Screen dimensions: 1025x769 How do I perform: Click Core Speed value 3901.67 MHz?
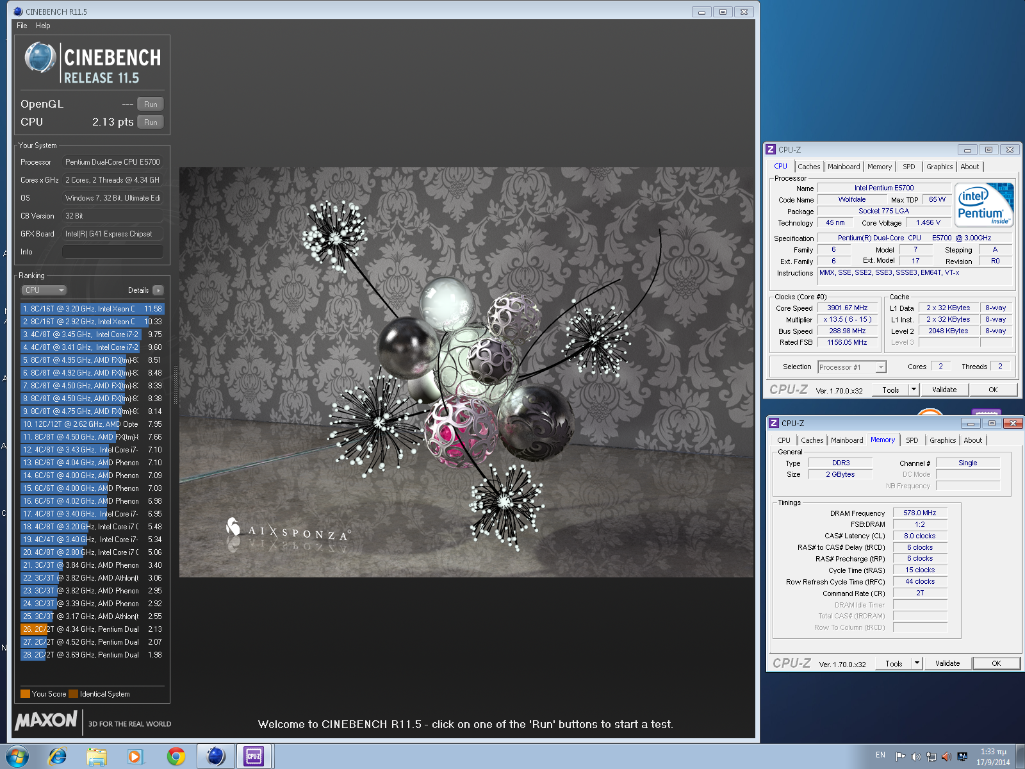(x=847, y=308)
